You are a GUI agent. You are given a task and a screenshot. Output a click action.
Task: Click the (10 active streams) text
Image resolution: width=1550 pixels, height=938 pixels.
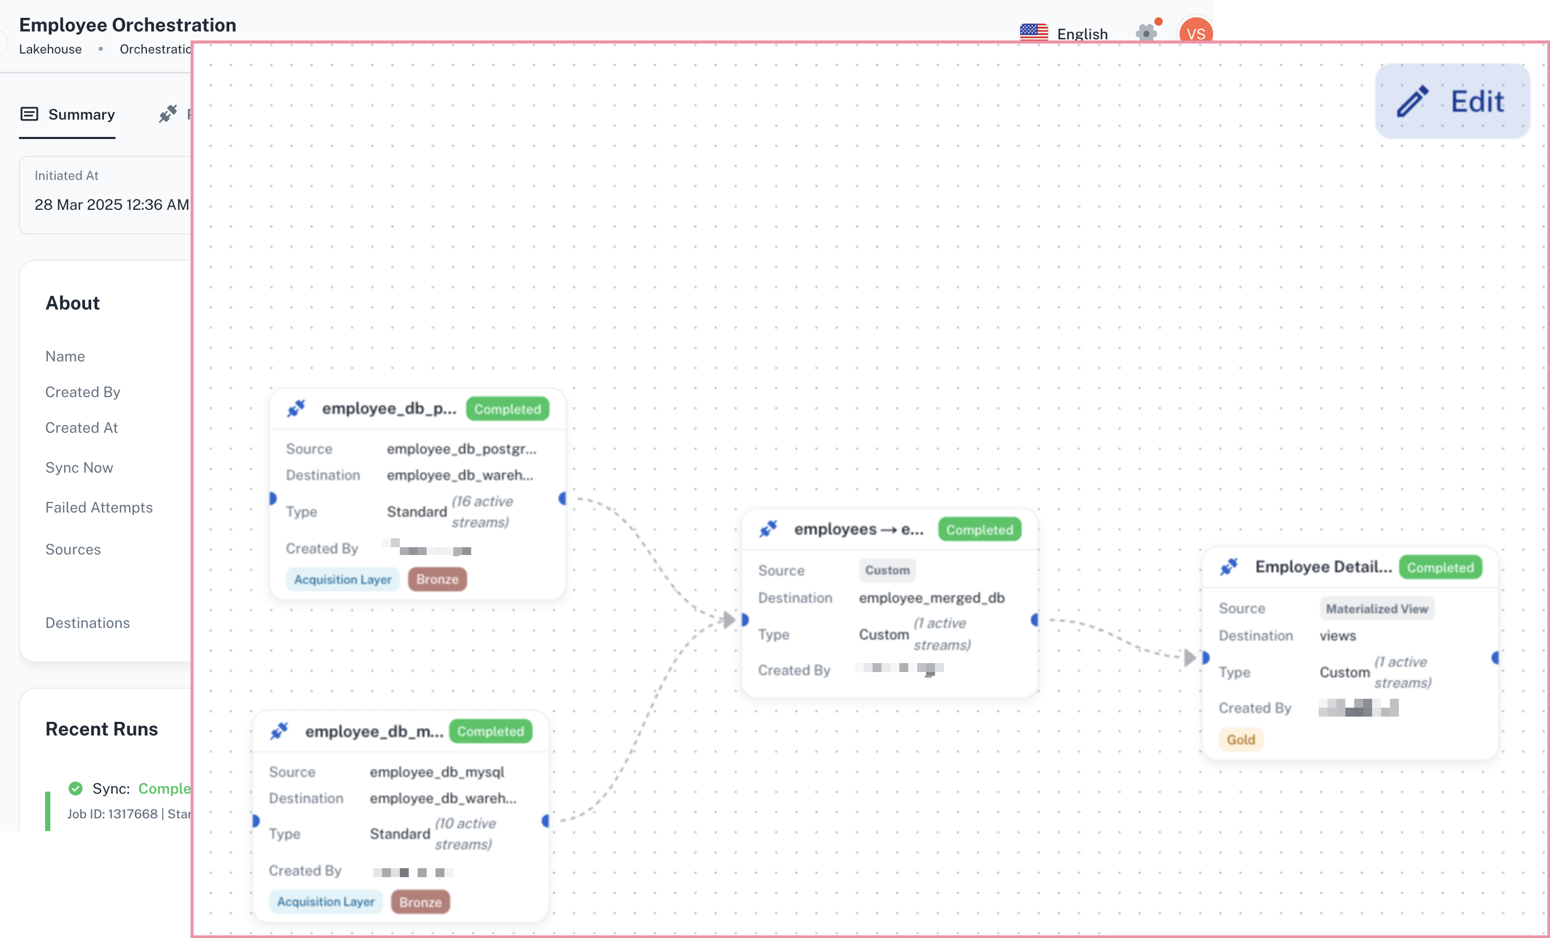click(465, 834)
